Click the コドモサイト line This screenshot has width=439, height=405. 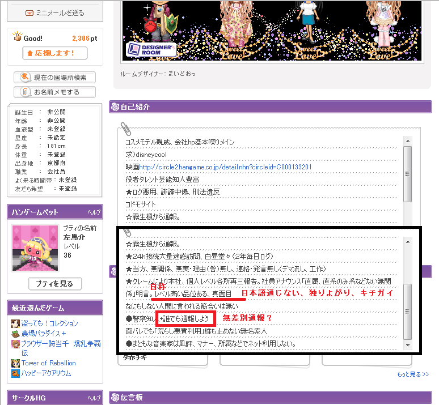[141, 204]
